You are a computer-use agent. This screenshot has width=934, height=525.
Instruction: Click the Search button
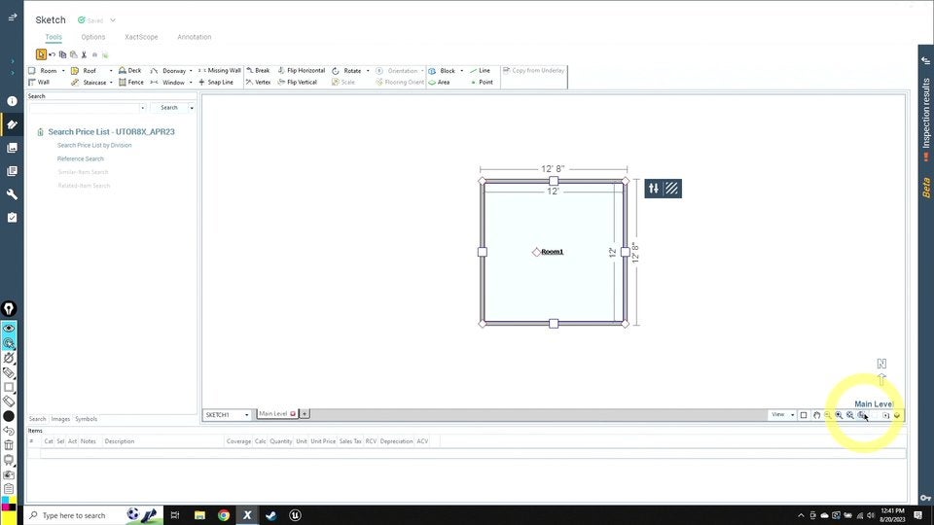(169, 108)
